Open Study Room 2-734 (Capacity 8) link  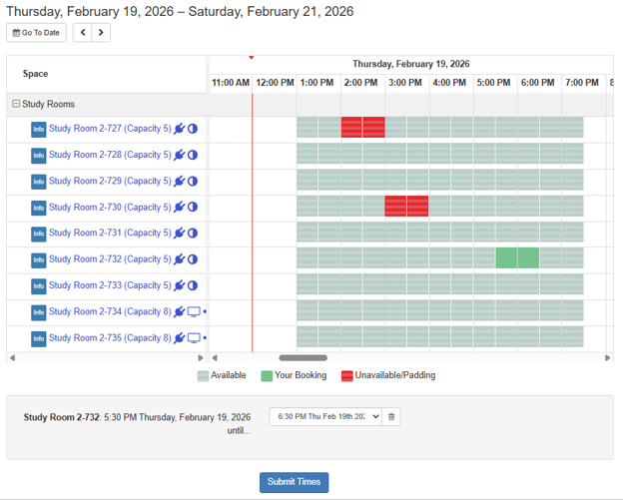(110, 311)
